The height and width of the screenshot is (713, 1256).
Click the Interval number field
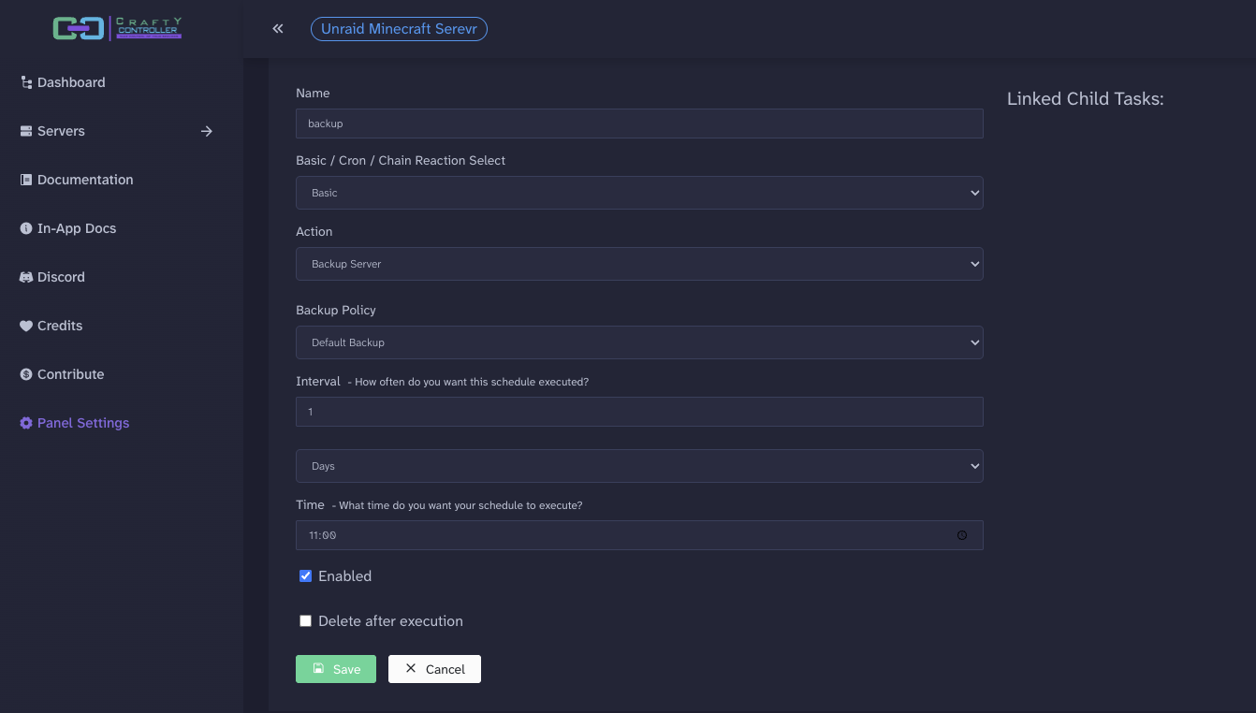click(x=639, y=412)
